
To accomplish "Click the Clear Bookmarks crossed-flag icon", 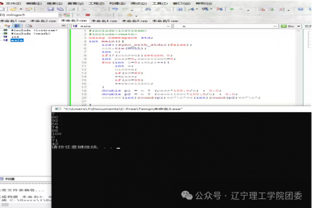I will (x=219, y=9).
